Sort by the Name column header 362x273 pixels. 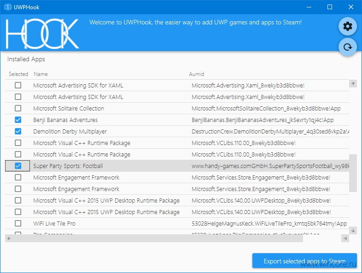(x=41, y=74)
